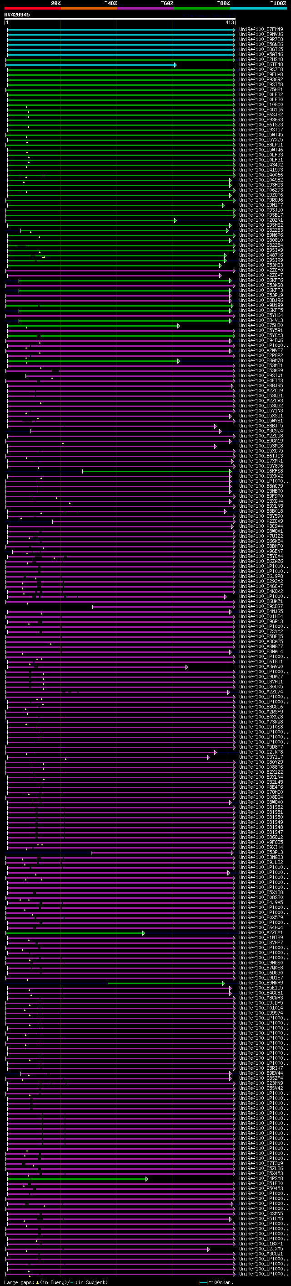Viewport: 291px width, 1286px height.
Task: Open hit UniRef100_A5AT46
Action: (261, 54)
